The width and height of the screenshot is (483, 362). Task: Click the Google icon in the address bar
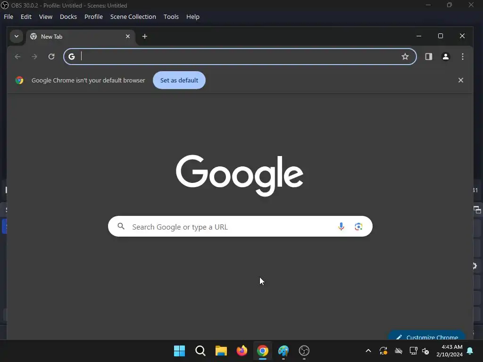pos(72,57)
